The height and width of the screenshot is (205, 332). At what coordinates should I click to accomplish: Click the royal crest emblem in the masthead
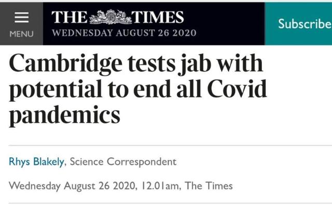pyautogui.click(x=109, y=17)
